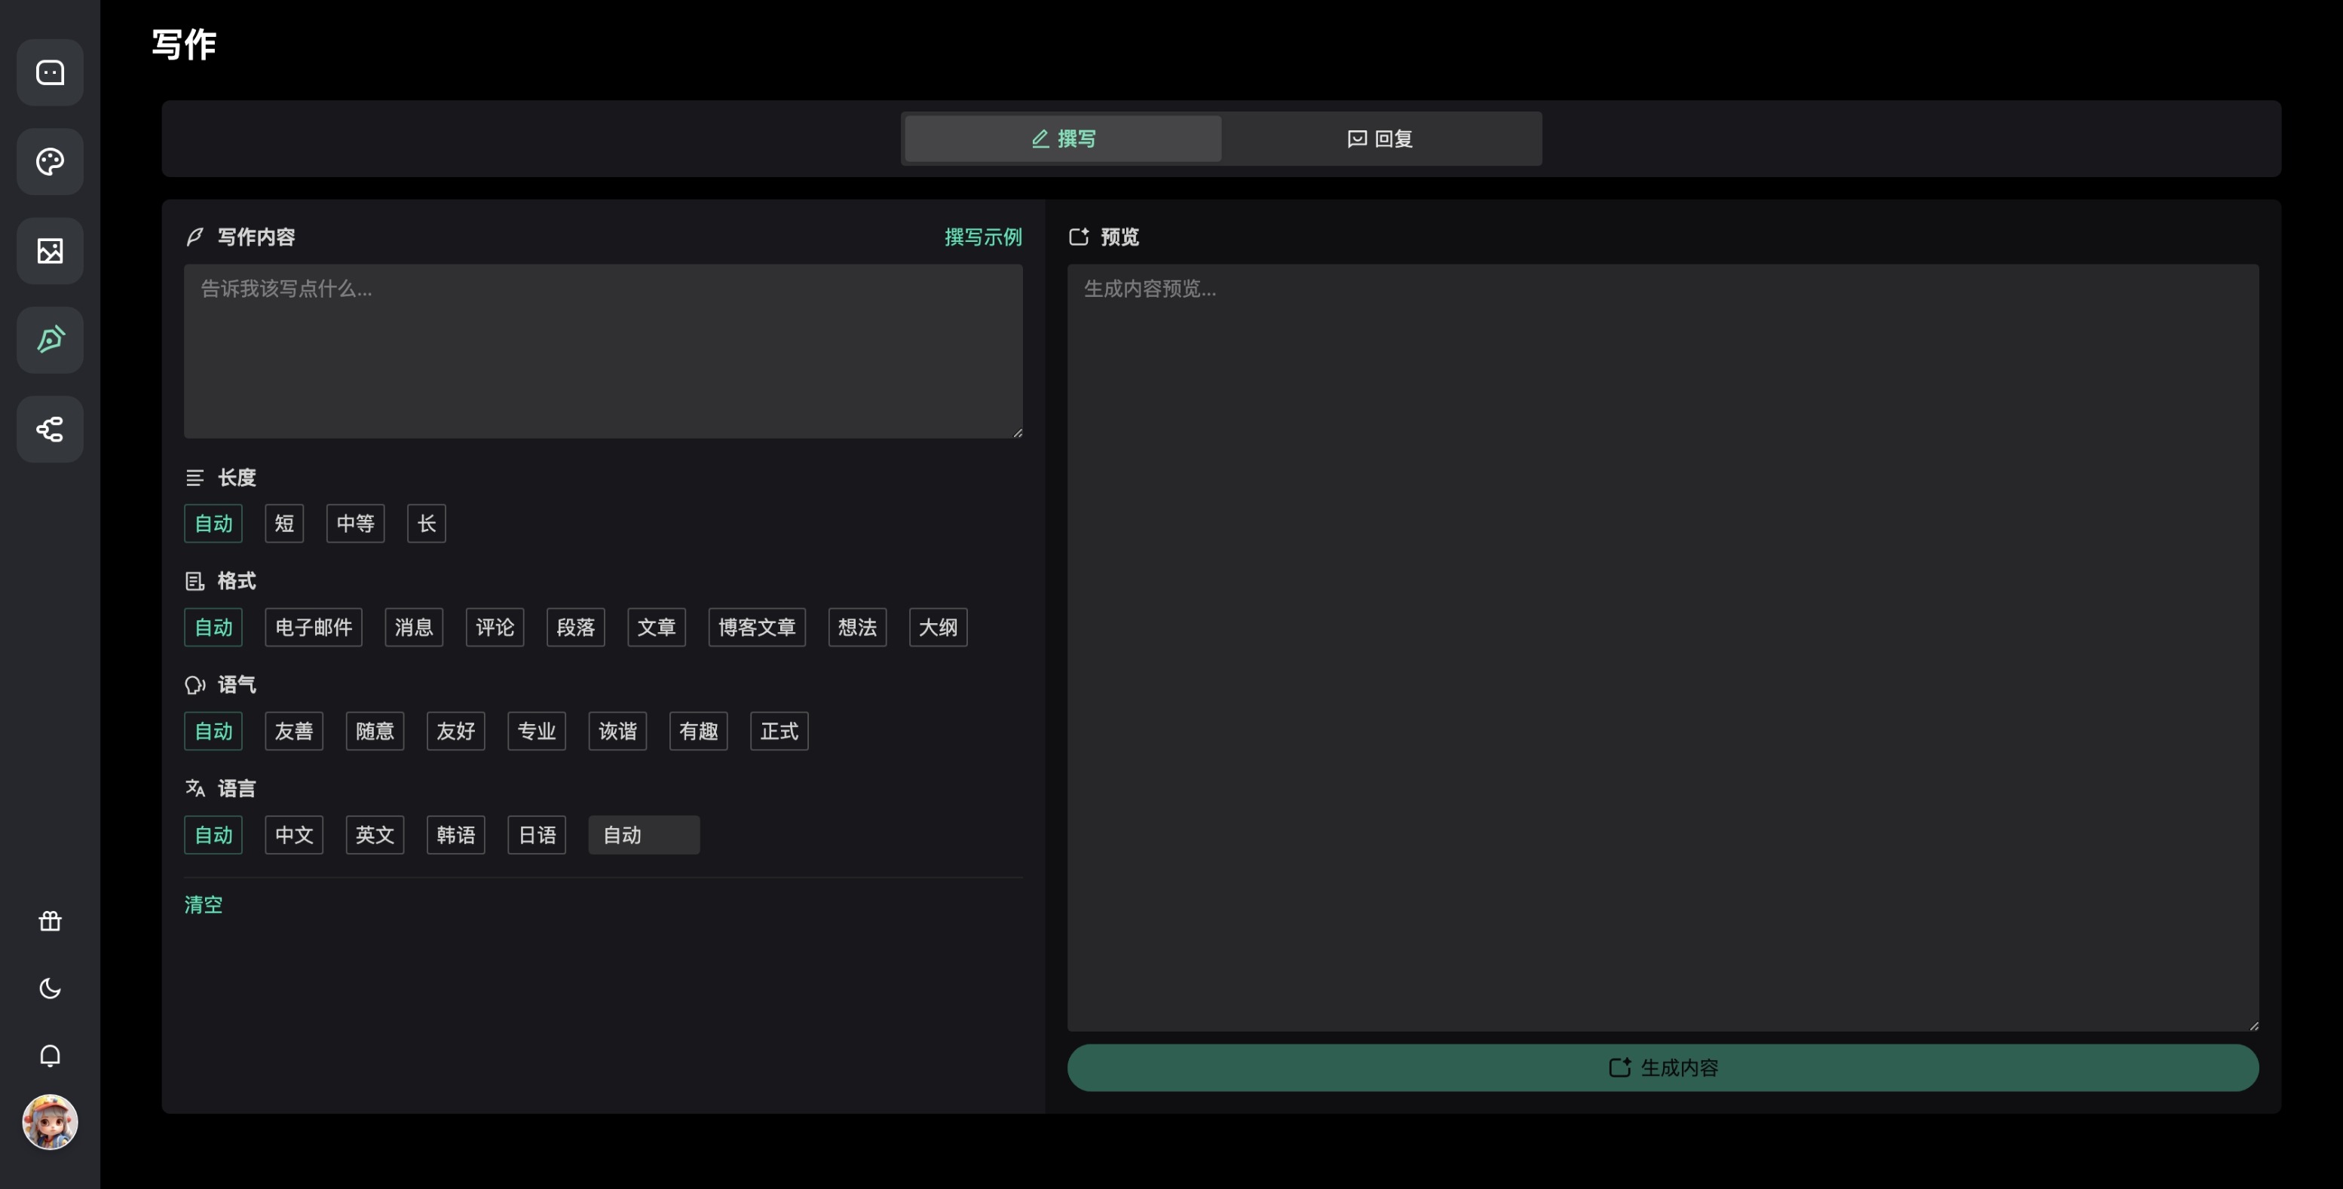Click the 清空 link
This screenshot has height=1189, width=2343.
click(x=203, y=904)
